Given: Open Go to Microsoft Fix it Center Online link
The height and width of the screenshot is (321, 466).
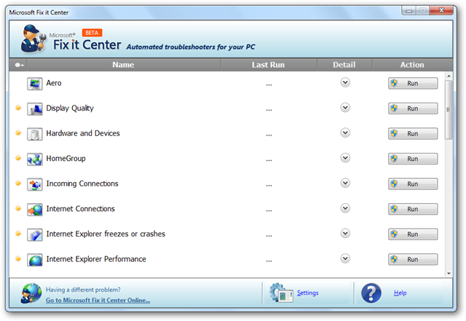Looking at the screenshot, I should click(98, 300).
